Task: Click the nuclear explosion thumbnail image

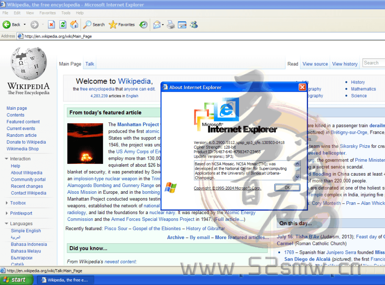Action: tap(85, 144)
